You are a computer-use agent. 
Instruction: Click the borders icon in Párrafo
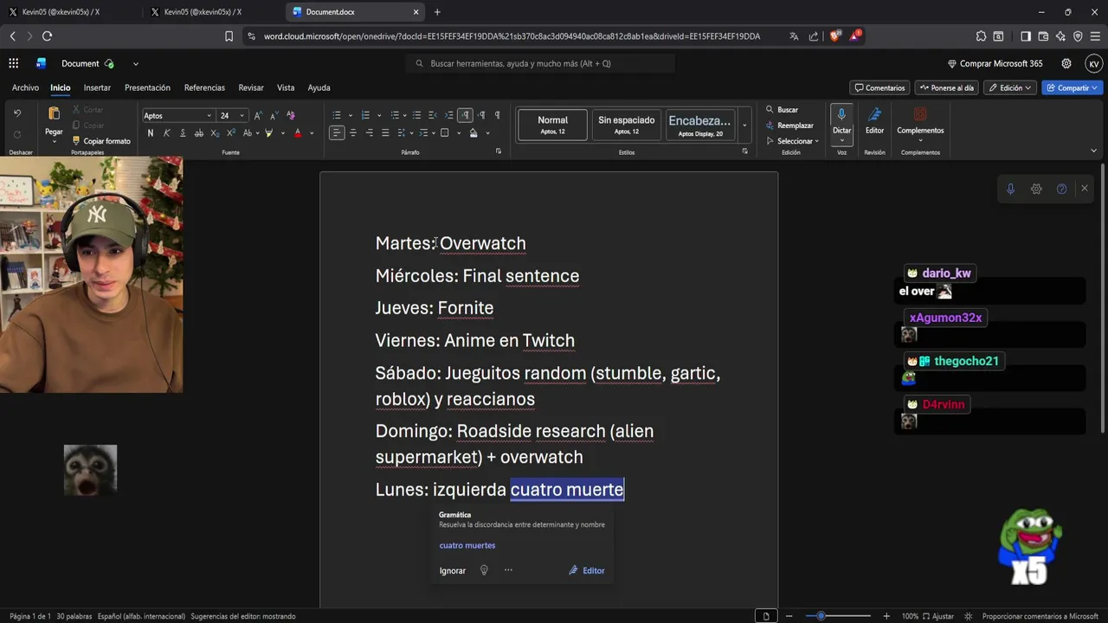(444, 133)
